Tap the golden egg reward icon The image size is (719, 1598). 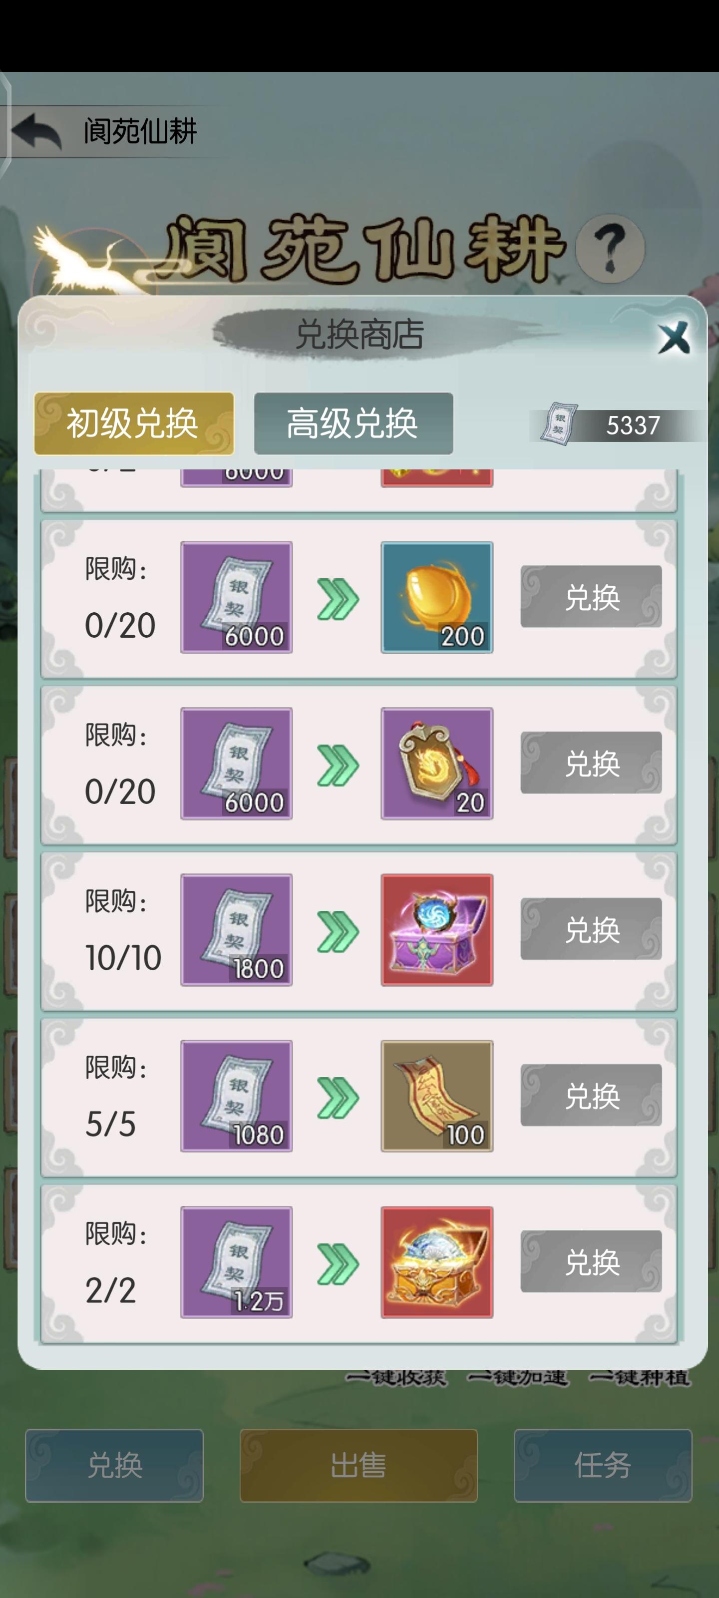coord(437,597)
